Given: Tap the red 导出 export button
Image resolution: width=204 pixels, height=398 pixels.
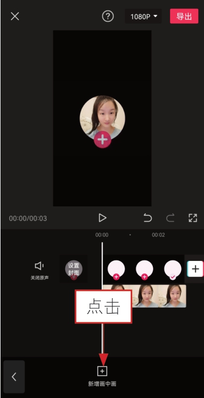Looking at the screenshot, I should pos(184,16).
